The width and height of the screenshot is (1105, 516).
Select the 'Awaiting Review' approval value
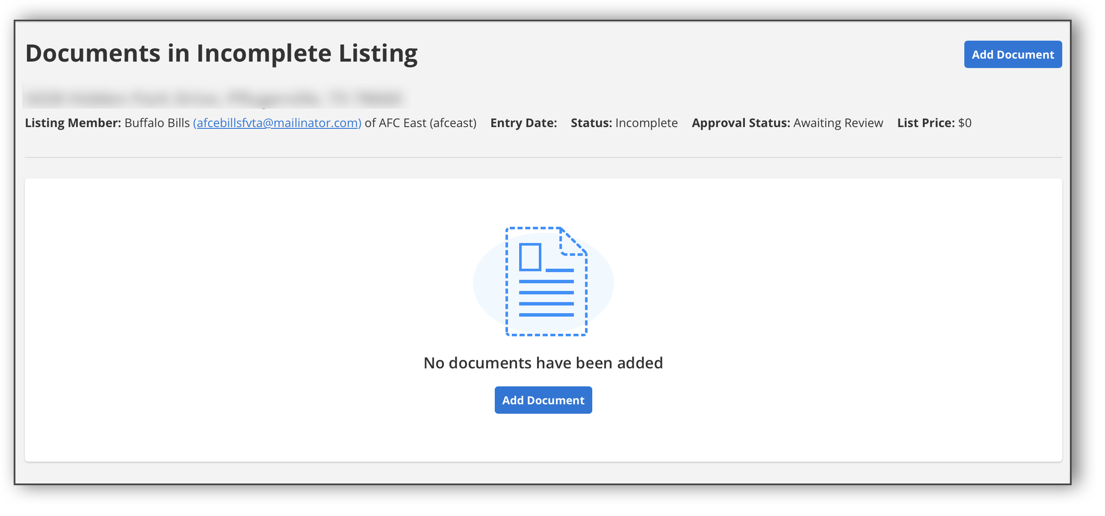(838, 123)
